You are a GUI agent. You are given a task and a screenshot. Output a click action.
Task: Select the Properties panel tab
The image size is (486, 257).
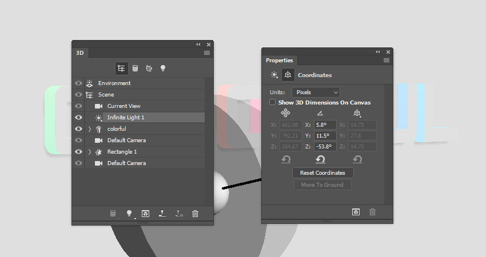coord(279,61)
